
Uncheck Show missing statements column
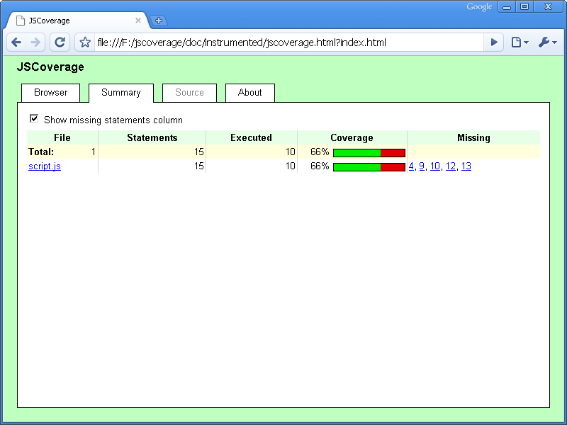pos(34,119)
